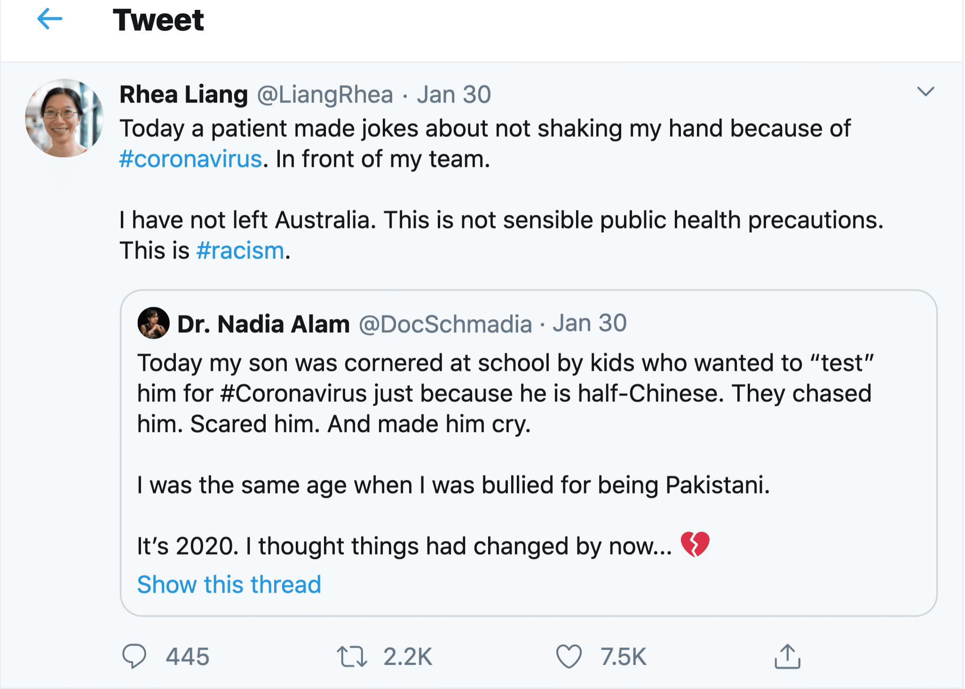View the 7.5K likes list
The image size is (965, 689).
coord(623,658)
